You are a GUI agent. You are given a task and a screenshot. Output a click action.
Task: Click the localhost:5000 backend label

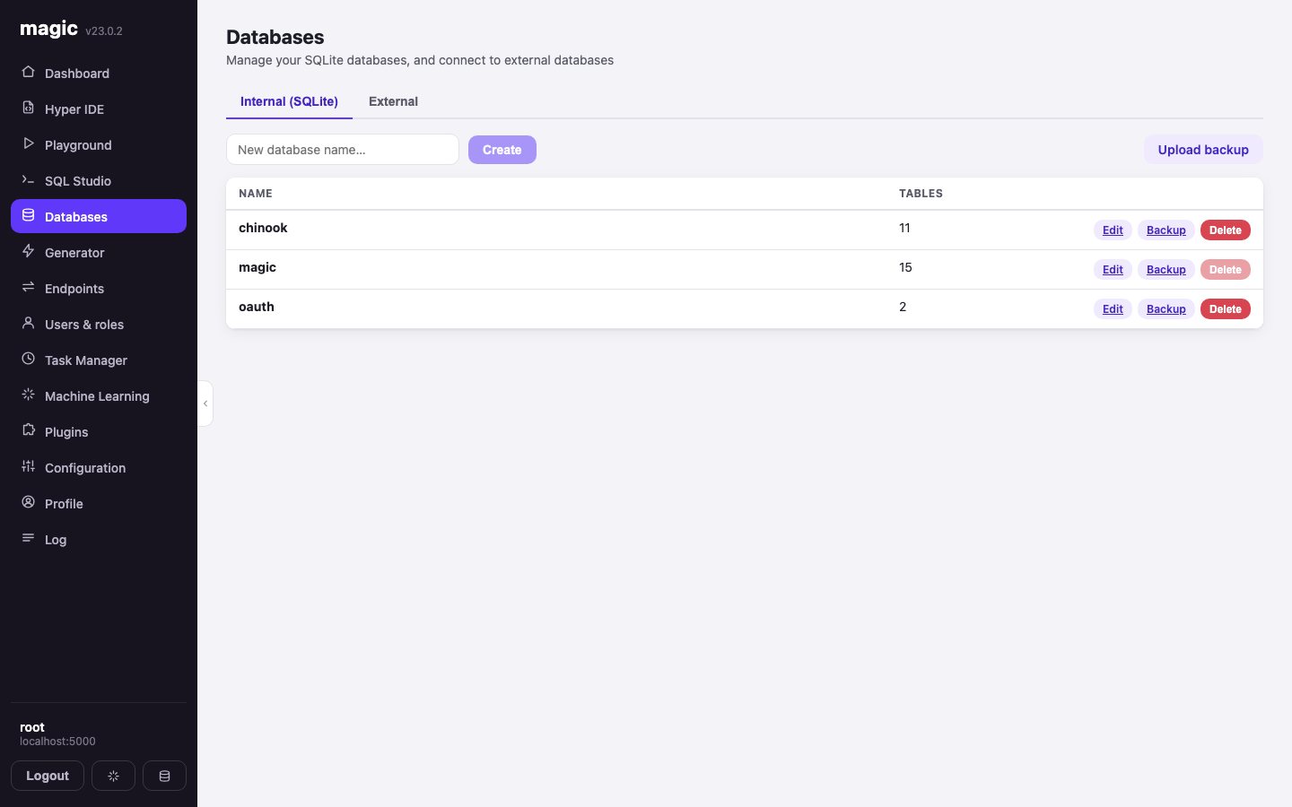(x=57, y=742)
